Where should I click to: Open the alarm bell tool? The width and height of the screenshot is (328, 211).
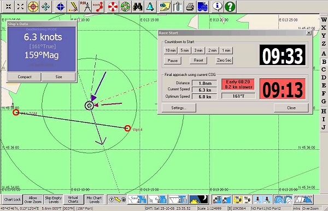point(150,7)
